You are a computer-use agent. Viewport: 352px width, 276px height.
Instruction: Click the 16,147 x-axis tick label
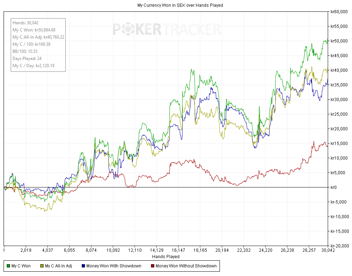pos(178,251)
